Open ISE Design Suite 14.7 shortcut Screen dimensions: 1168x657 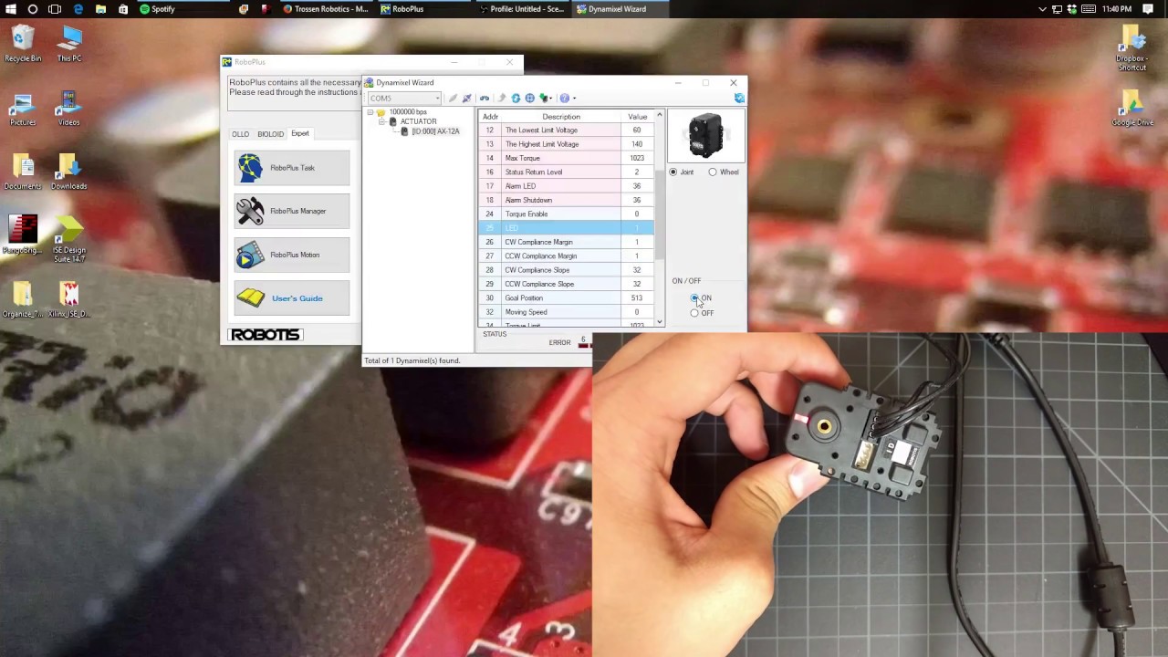click(x=69, y=230)
